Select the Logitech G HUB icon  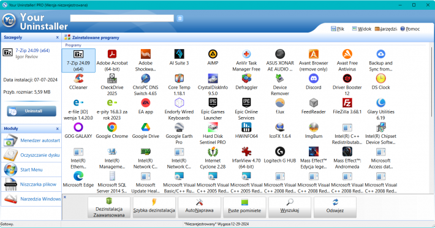point(280,152)
